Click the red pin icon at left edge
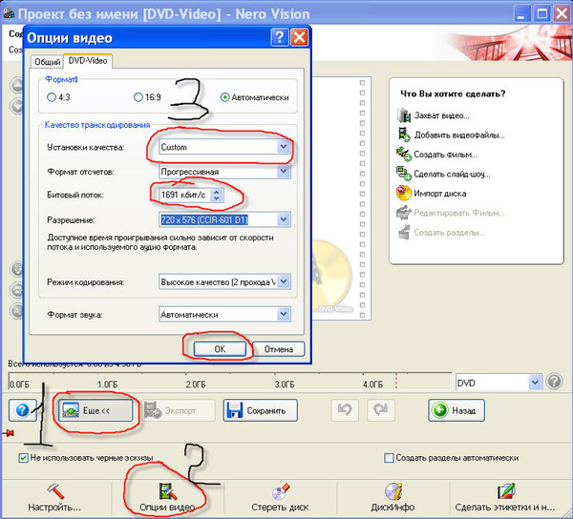The height and width of the screenshot is (519, 573). 10,433
